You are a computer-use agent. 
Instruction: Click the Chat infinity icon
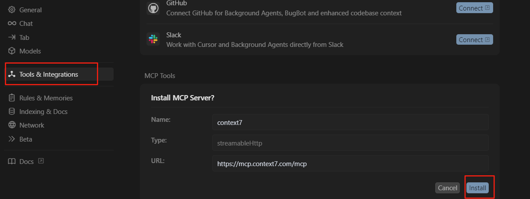pos(12,23)
